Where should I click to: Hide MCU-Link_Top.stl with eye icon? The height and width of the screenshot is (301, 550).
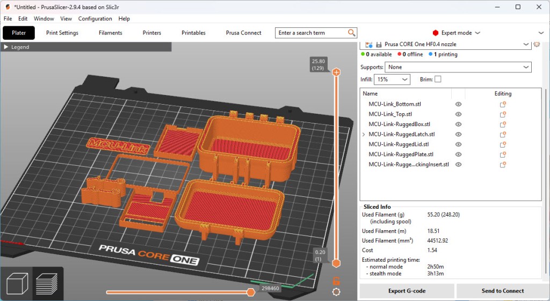459,114
